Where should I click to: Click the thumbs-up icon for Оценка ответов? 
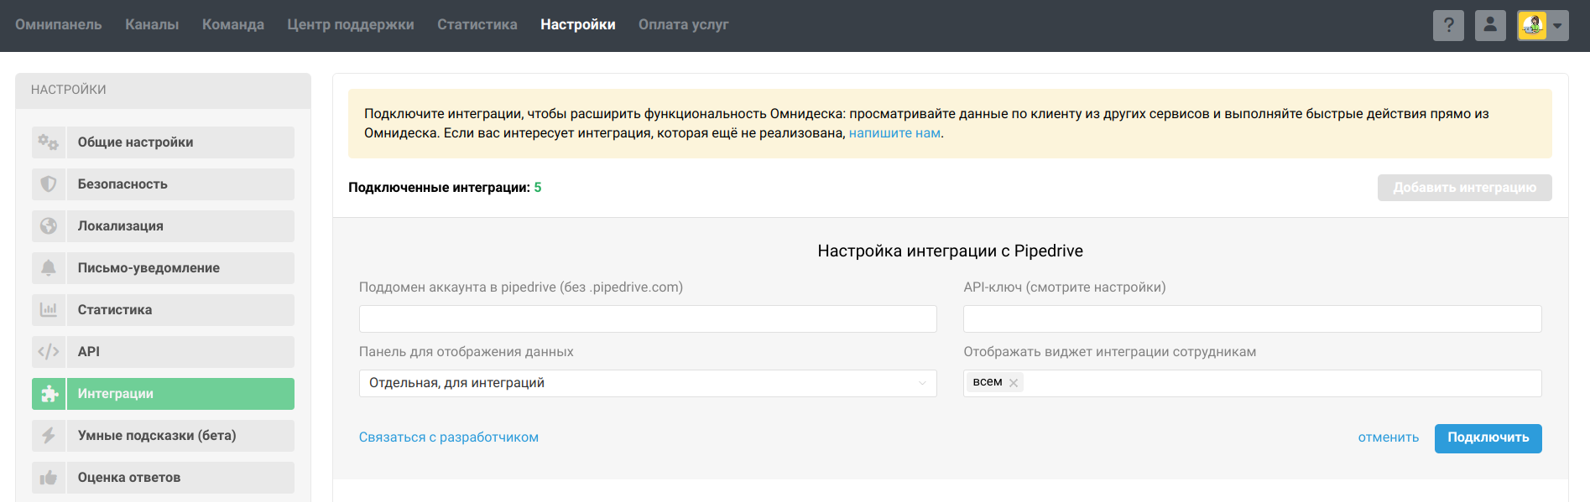tap(49, 478)
